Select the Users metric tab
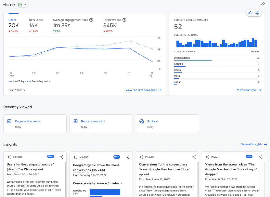This screenshot has height=197, width=270. 12,20
